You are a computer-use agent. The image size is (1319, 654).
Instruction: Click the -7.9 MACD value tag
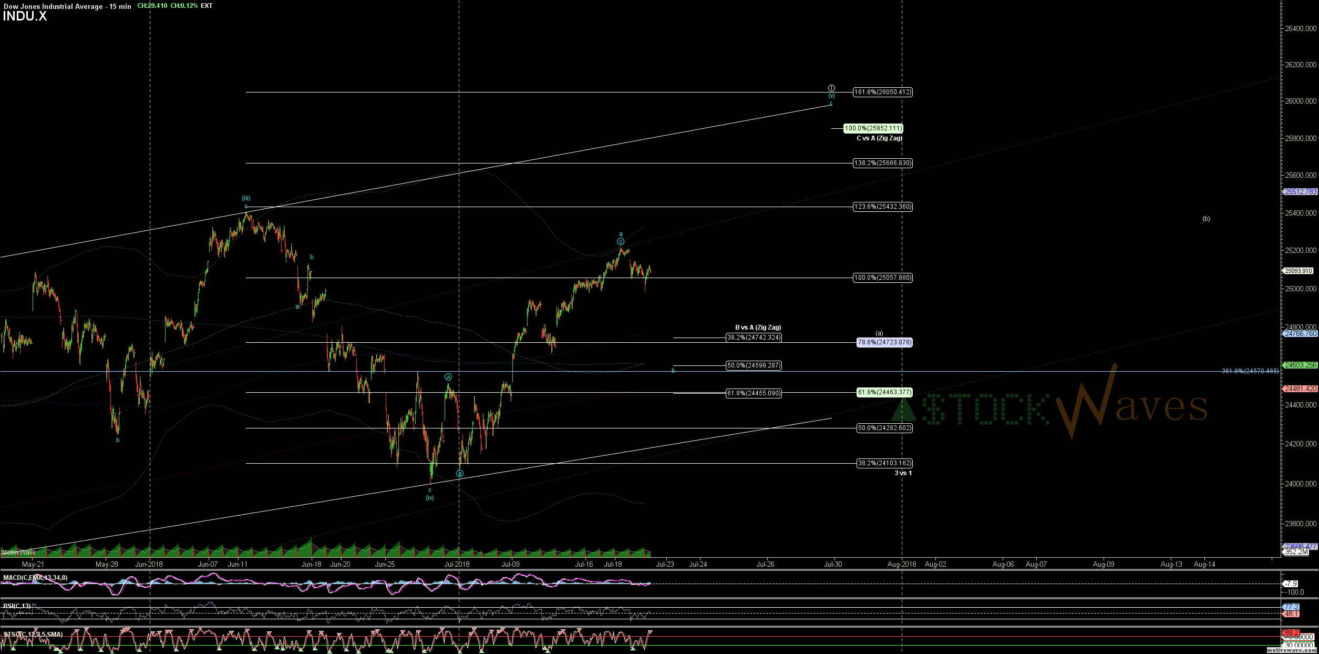1291,584
